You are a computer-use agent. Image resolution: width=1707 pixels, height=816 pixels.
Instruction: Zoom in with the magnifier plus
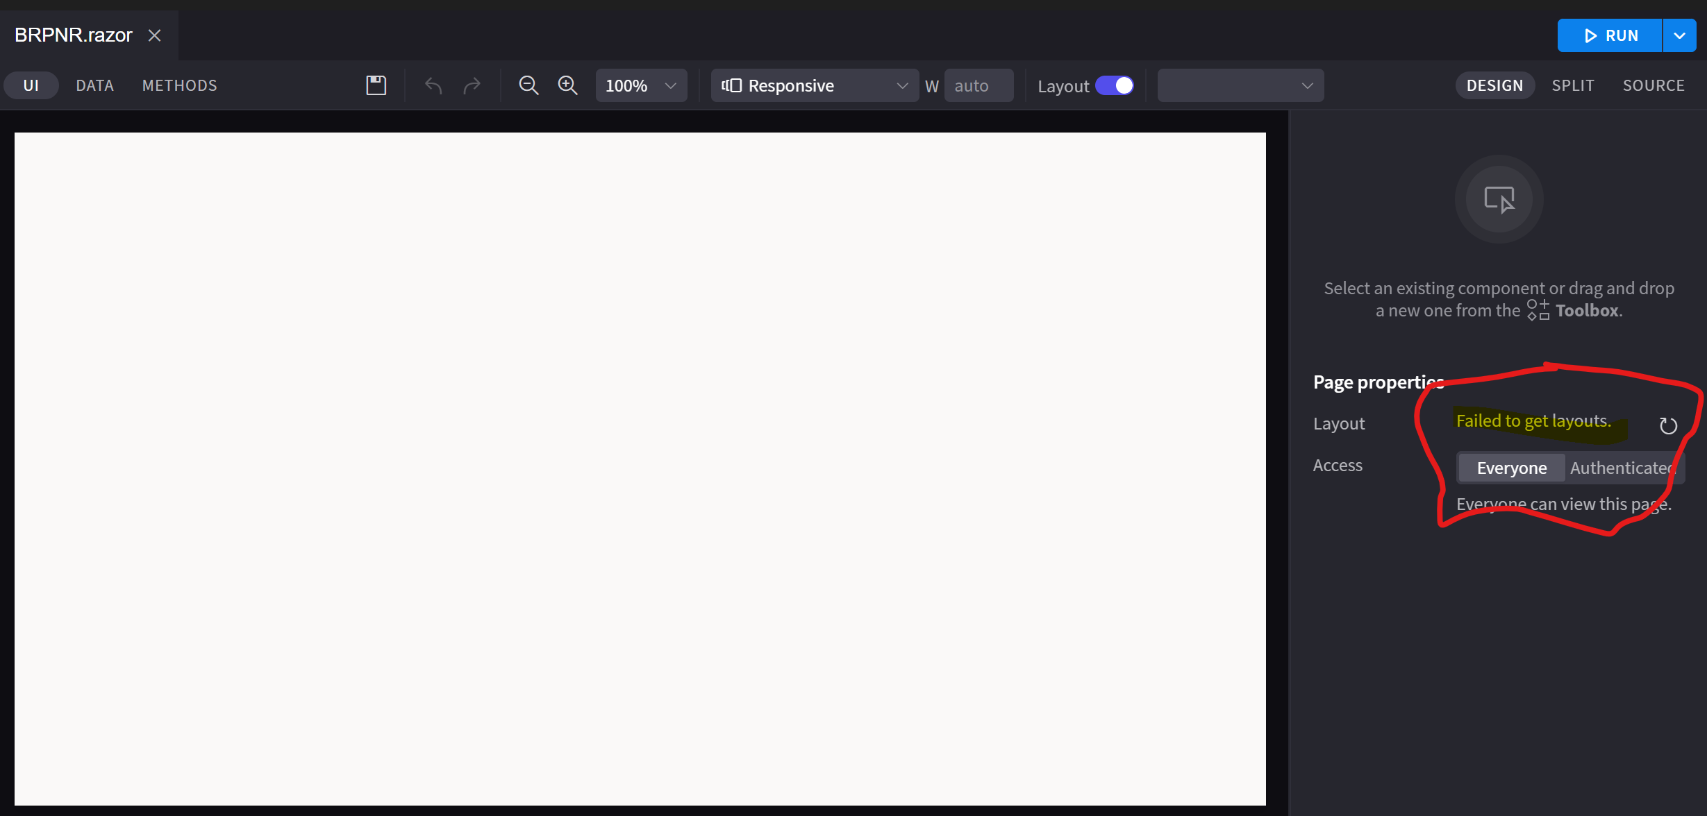(567, 85)
